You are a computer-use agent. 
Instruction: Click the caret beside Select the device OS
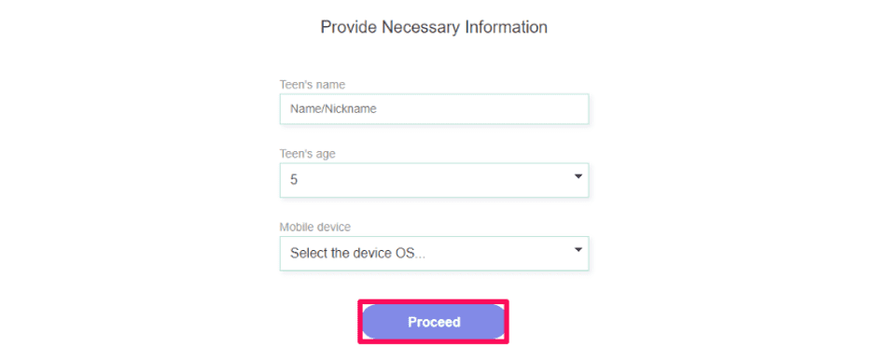point(578,250)
